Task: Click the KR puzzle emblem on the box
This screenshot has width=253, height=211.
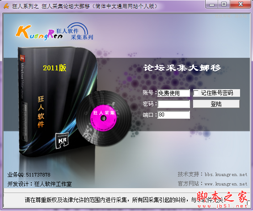Action: pyautogui.click(x=62, y=140)
